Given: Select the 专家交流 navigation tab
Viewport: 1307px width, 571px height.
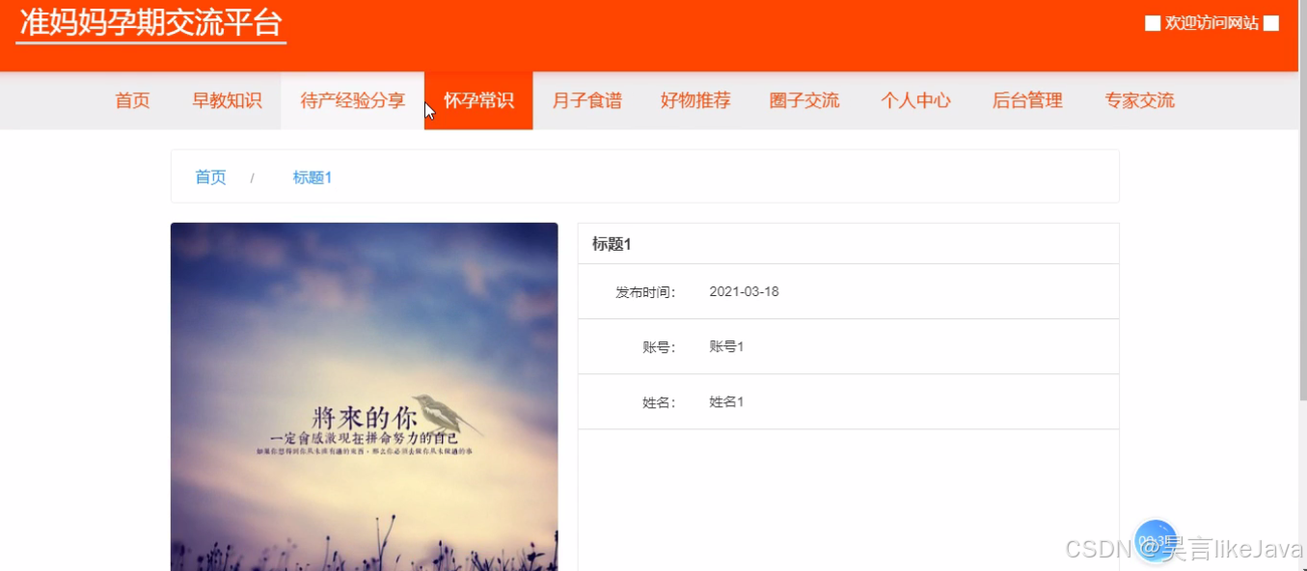Looking at the screenshot, I should [x=1139, y=100].
